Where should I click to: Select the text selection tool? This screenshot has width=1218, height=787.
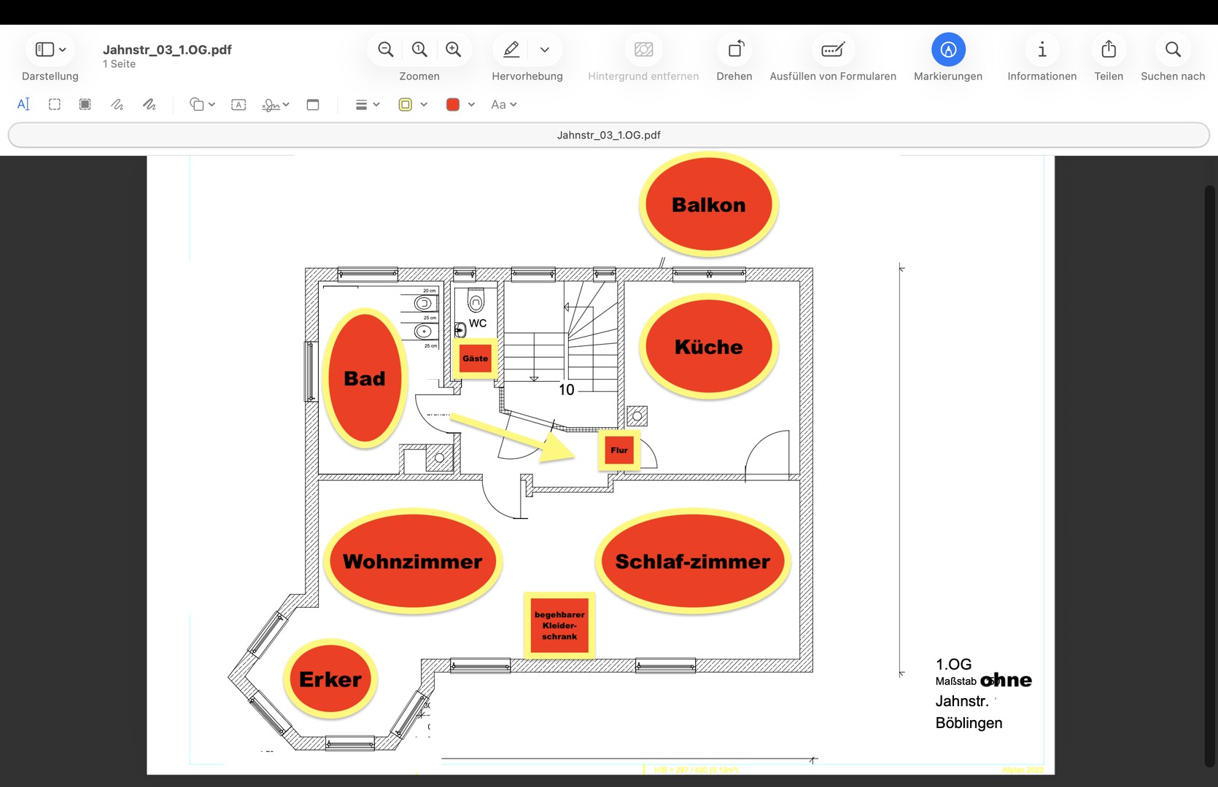tap(23, 104)
